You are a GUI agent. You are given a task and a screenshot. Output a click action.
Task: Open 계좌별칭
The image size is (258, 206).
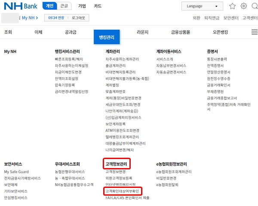point(112,85)
